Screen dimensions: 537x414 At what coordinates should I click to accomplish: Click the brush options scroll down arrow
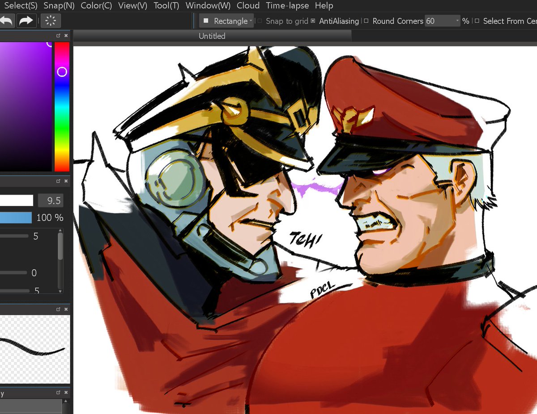(60, 291)
